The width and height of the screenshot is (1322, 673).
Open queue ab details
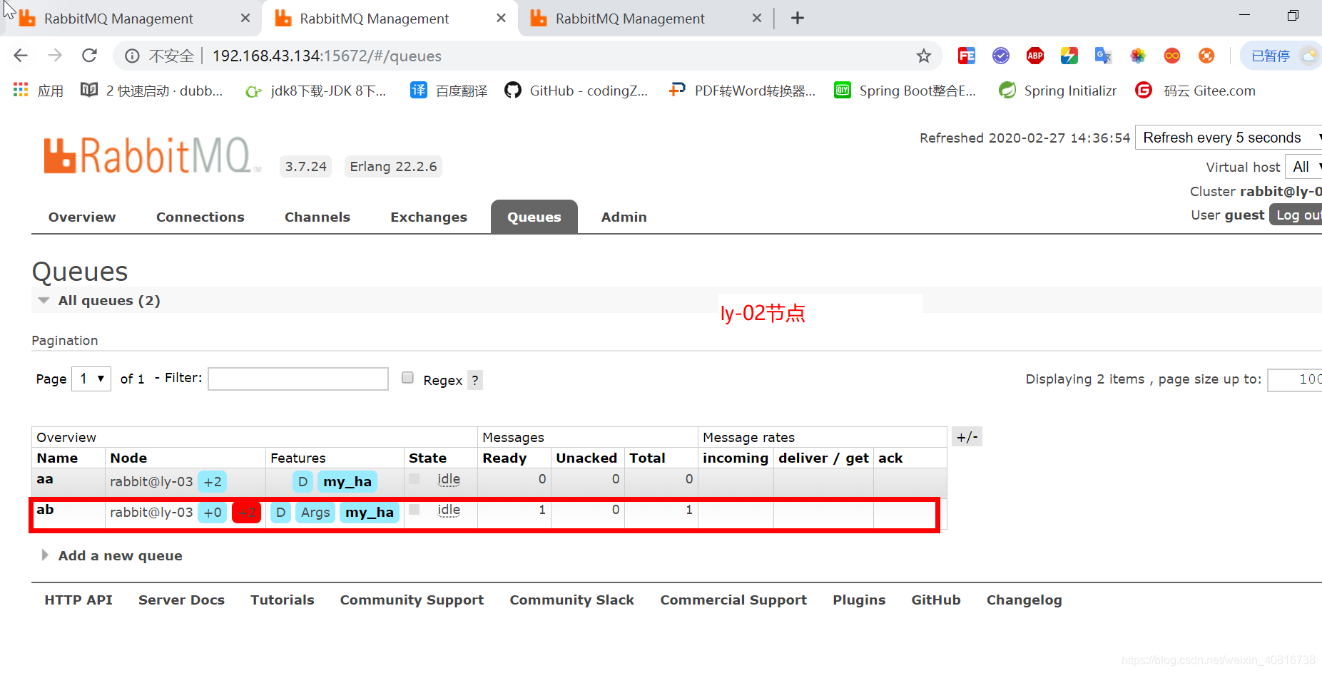tap(45, 510)
